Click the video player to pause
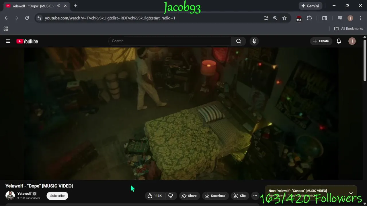The image size is (367, 206). (x=181, y=114)
